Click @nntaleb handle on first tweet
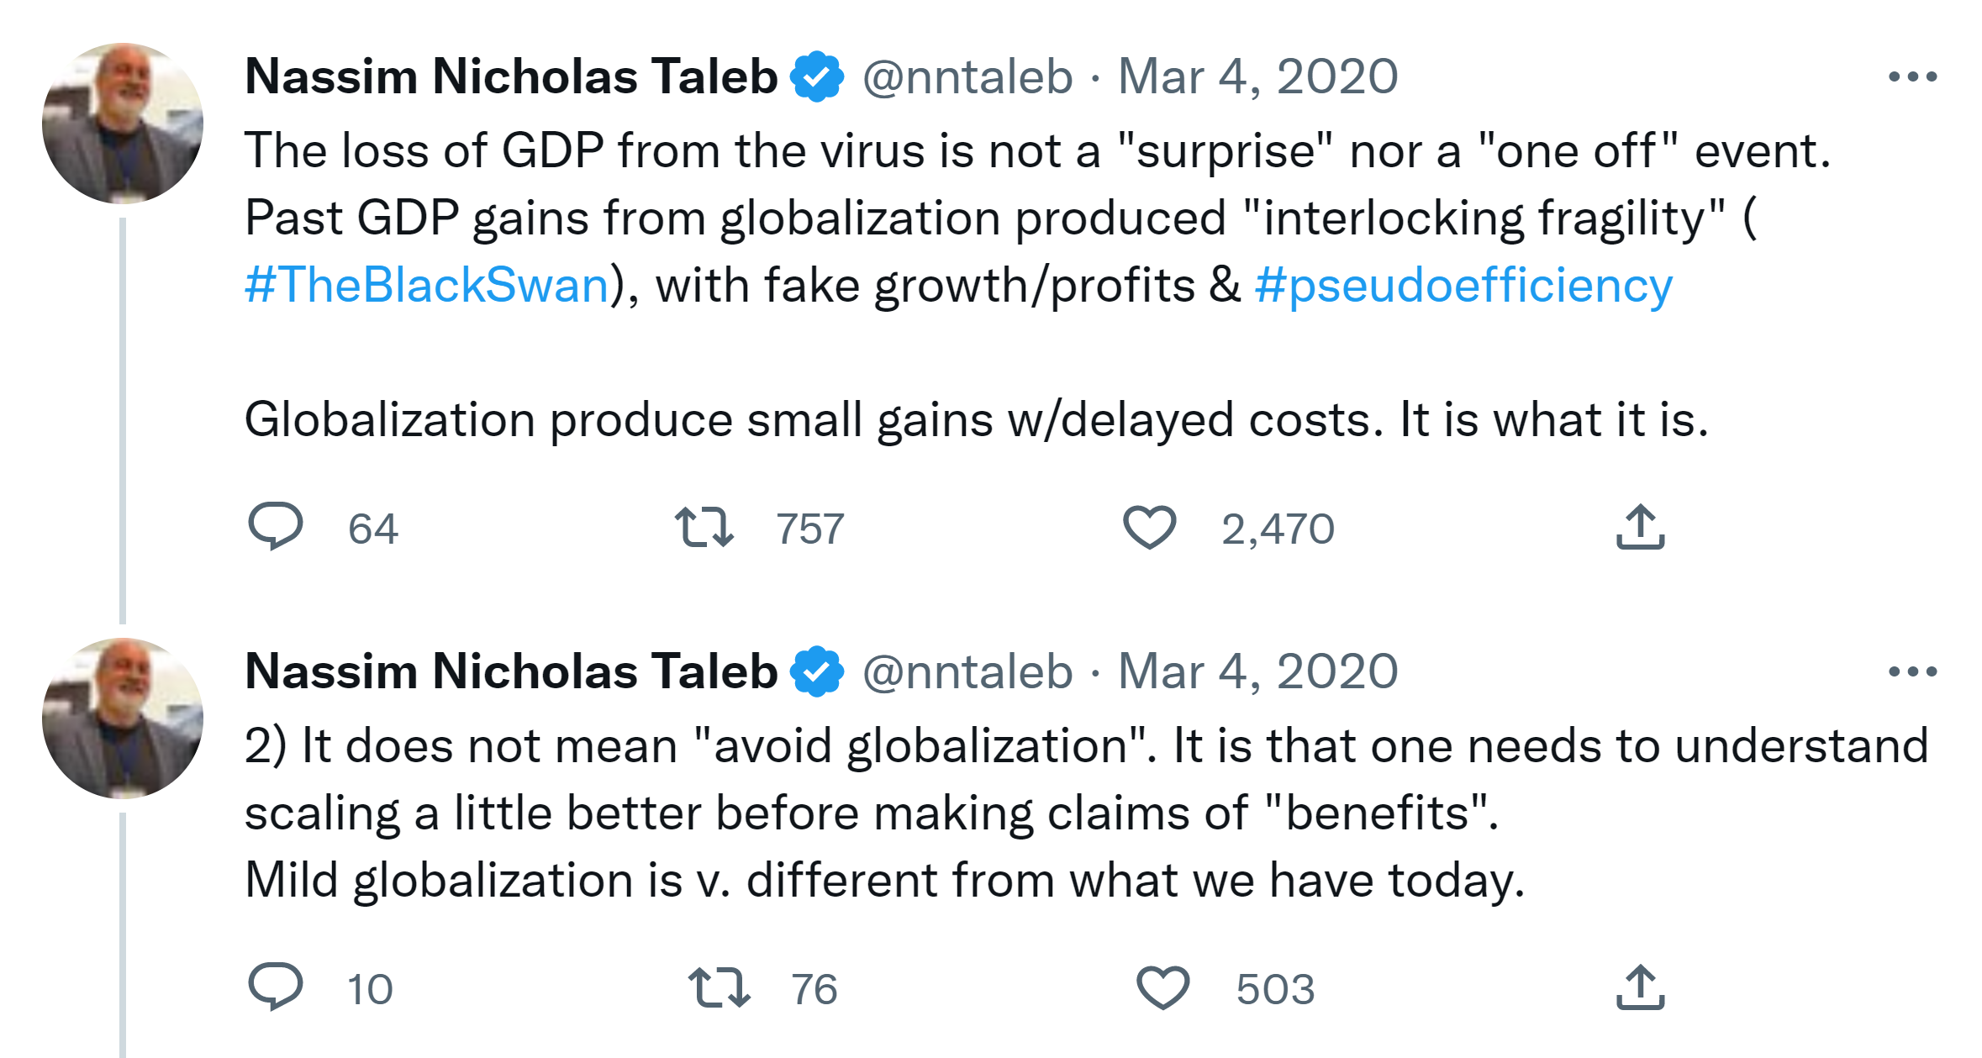Image resolution: width=1982 pixels, height=1058 pixels. pyautogui.click(x=967, y=77)
